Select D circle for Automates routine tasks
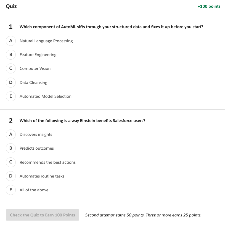 11,176
